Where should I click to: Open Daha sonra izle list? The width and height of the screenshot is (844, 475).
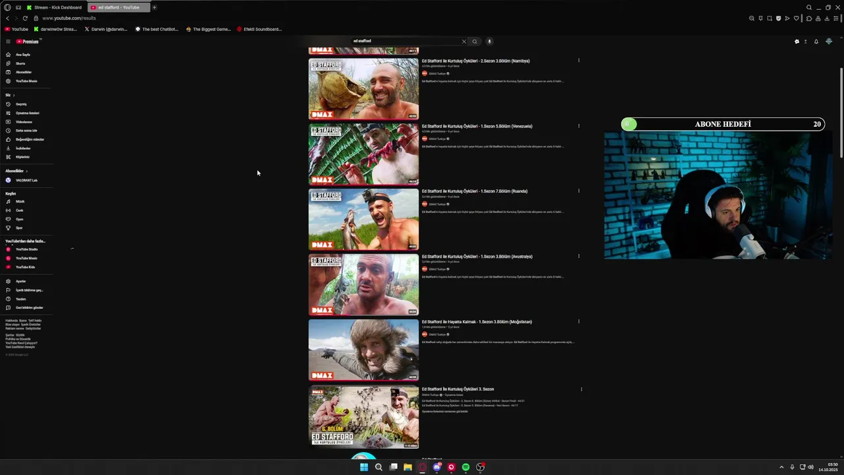(26, 131)
